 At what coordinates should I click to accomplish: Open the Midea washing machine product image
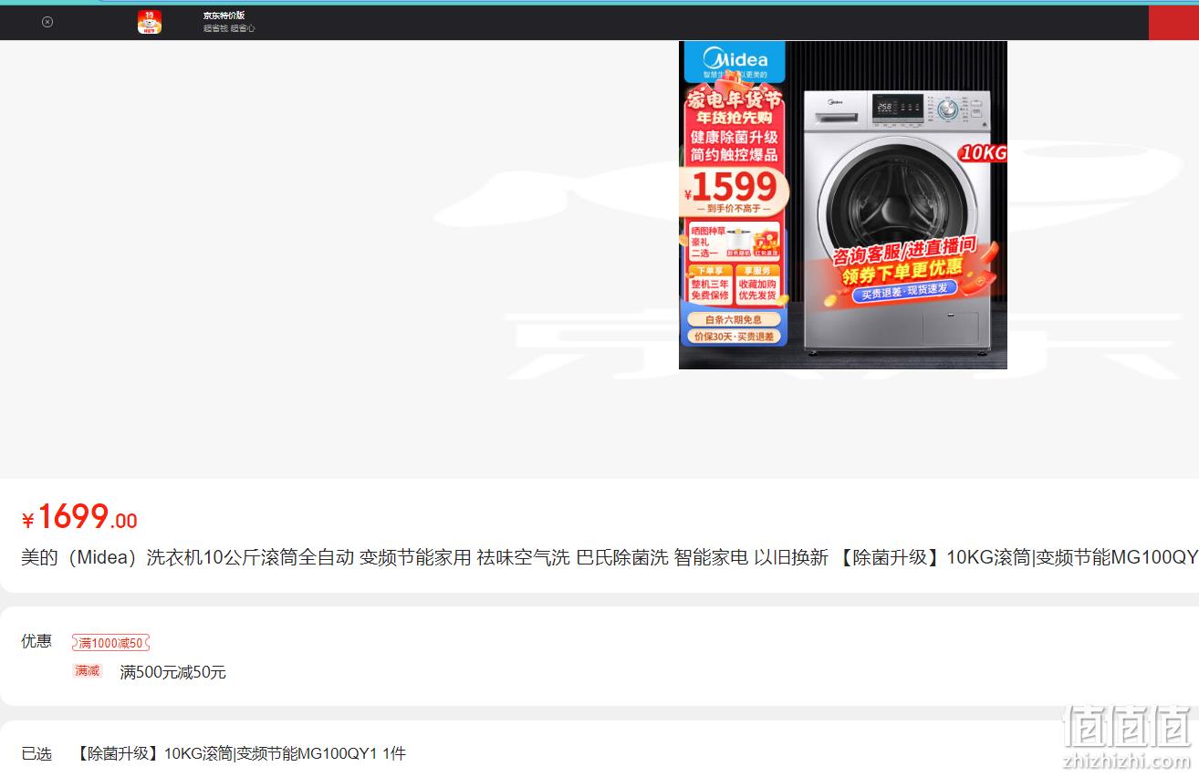[843, 205]
